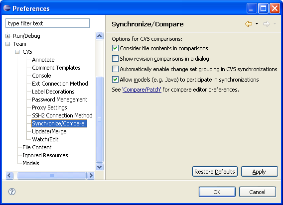Enable Show revision comparisons in a dialog
The image size is (283, 205).
tap(115, 59)
